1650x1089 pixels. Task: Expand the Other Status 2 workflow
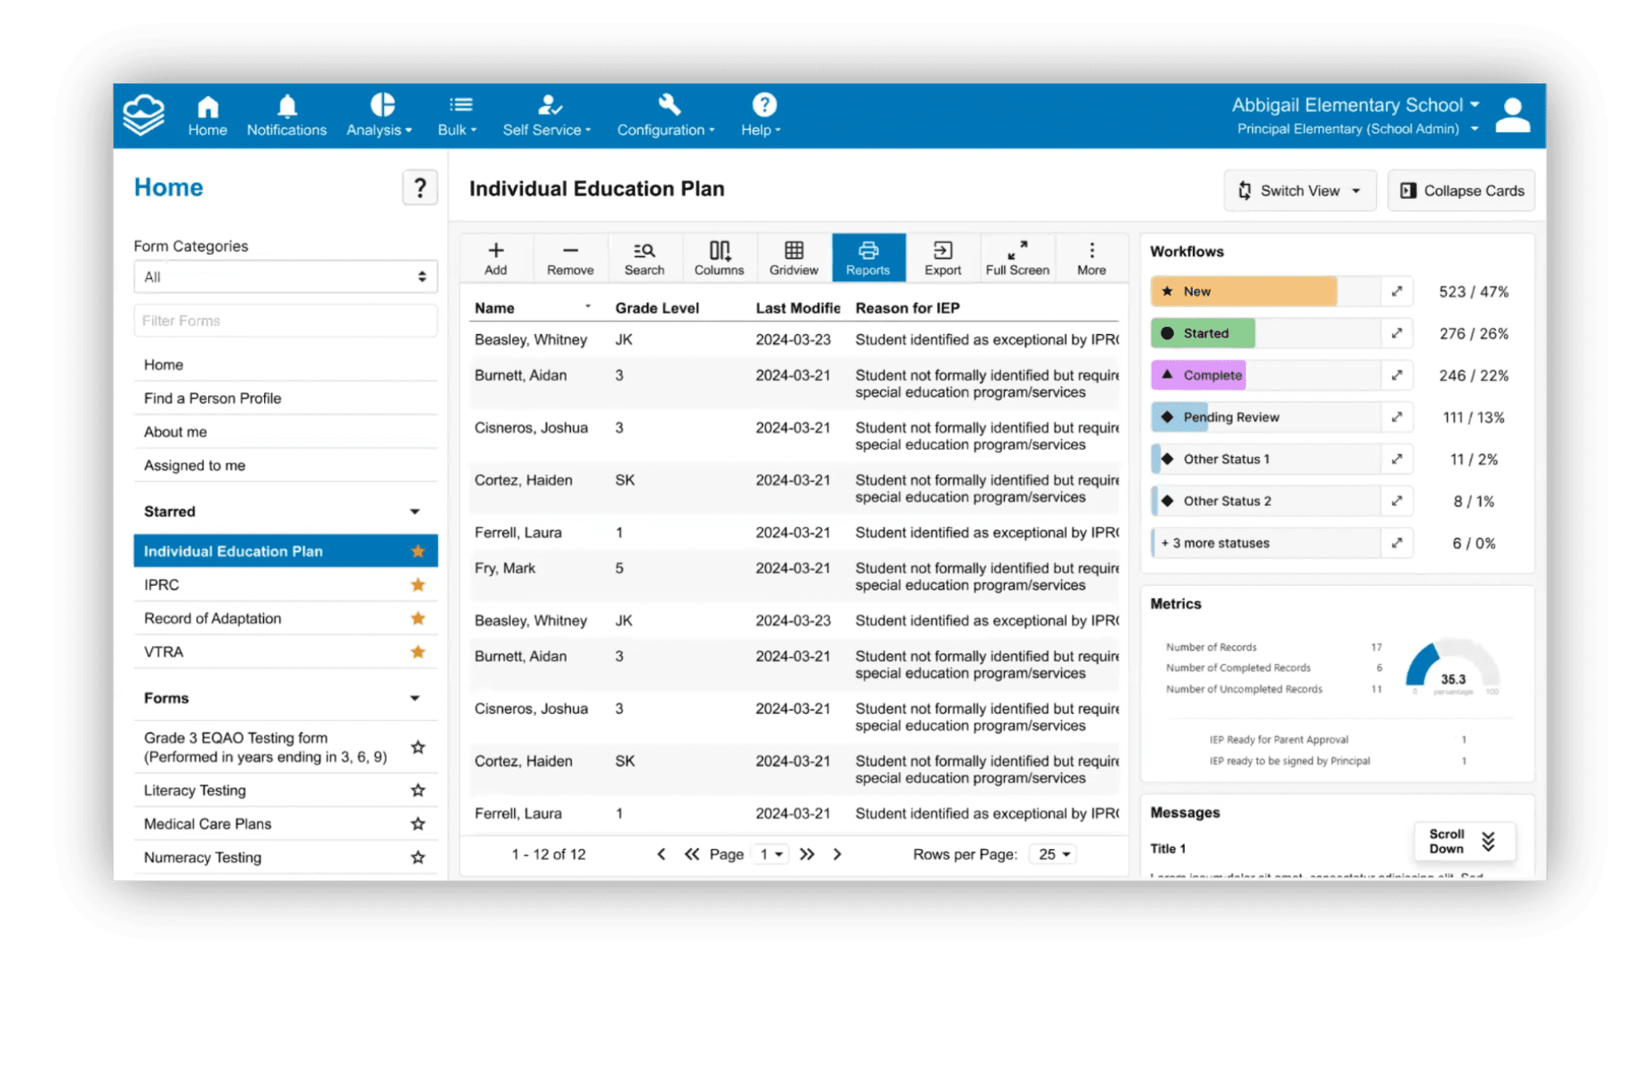pos(1397,501)
